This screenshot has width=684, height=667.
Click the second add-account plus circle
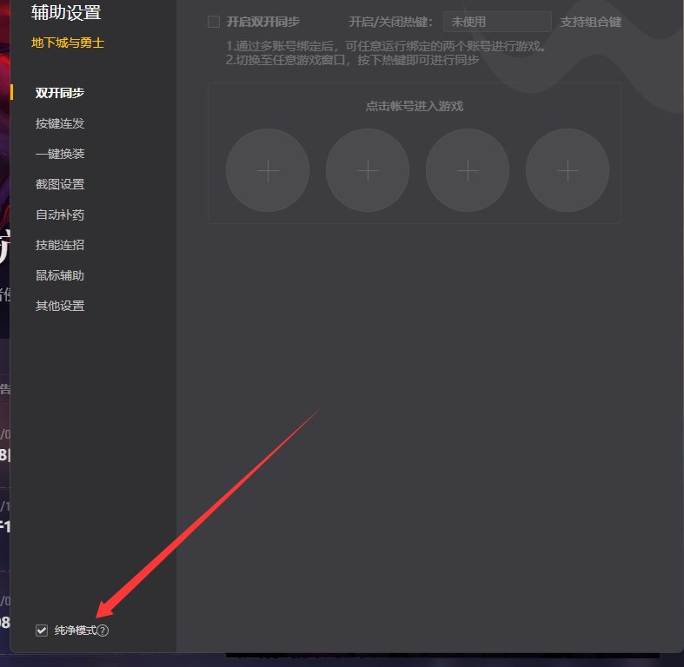pyautogui.click(x=368, y=171)
